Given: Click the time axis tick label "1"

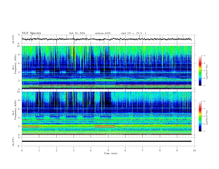Looking at the screenshot, I should [39, 150].
